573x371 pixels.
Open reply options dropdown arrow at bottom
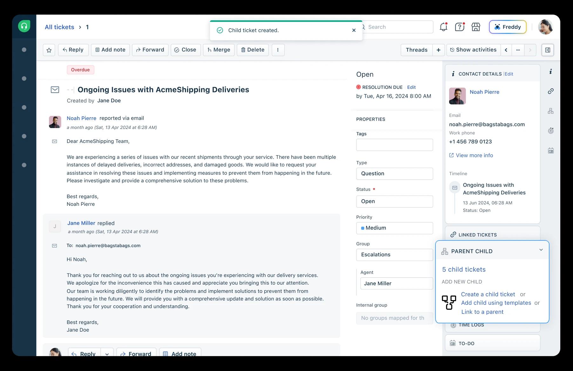[107, 353]
